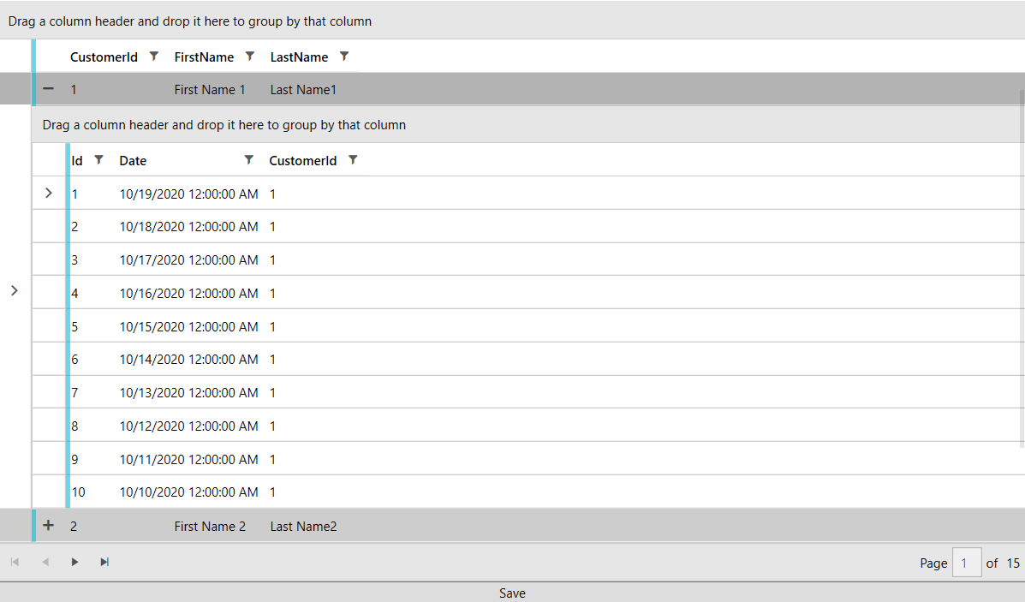Click the page number input box

pos(966,563)
